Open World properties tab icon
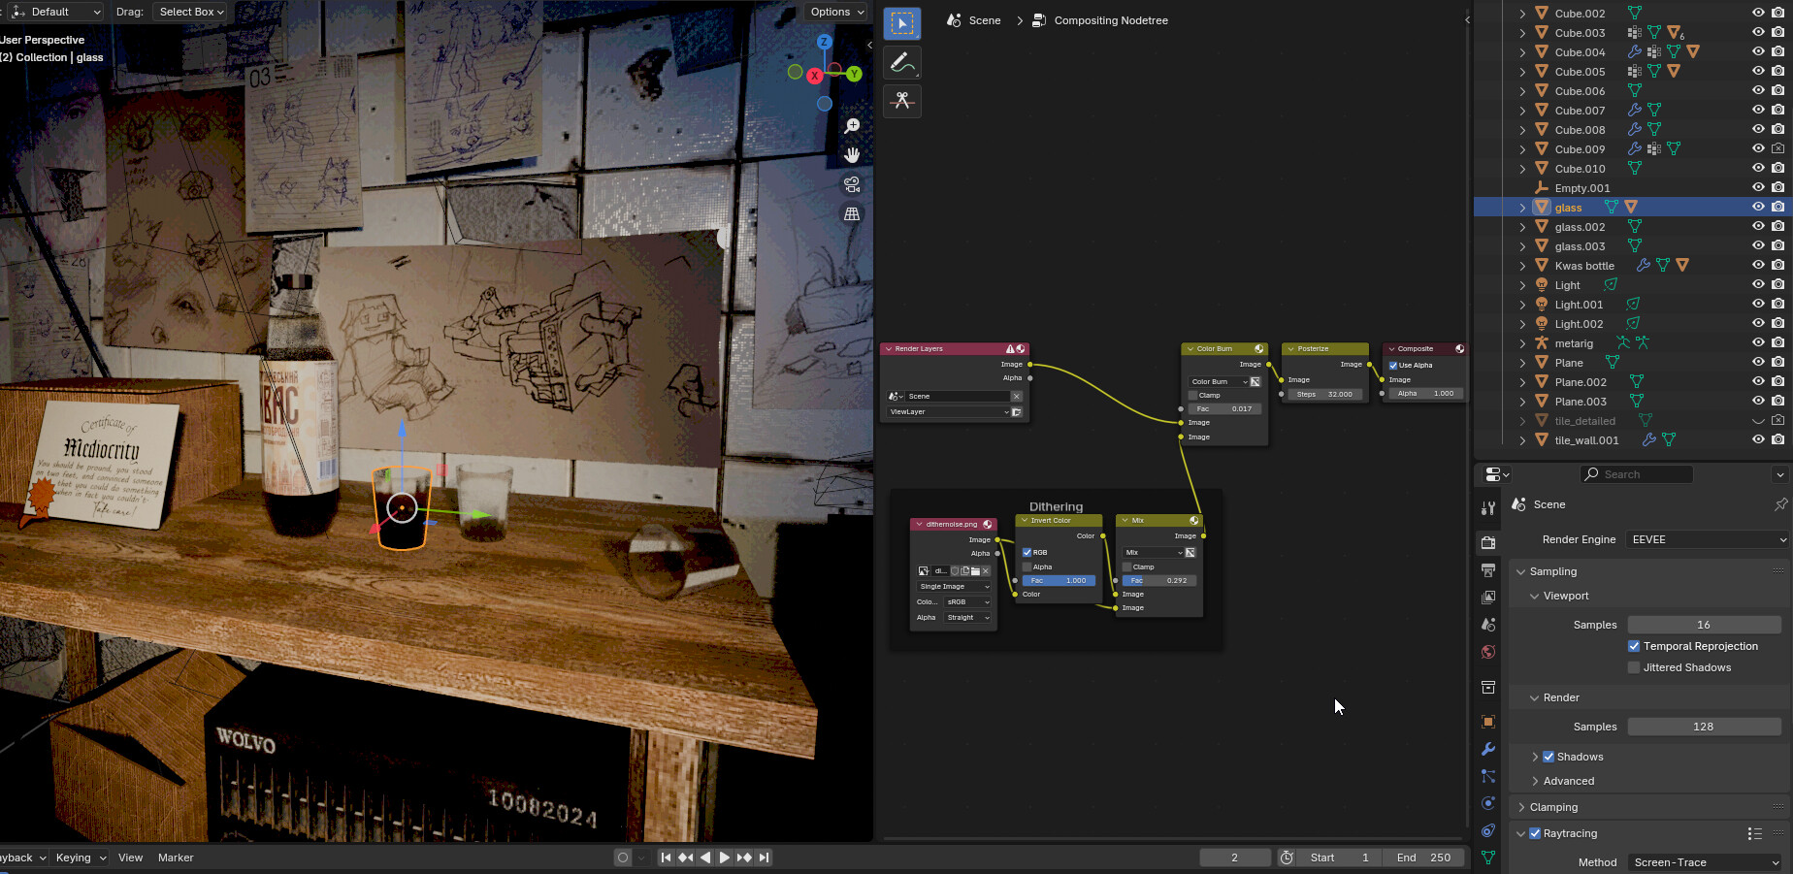Viewport: 1793px width, 874px height. 1488,652
